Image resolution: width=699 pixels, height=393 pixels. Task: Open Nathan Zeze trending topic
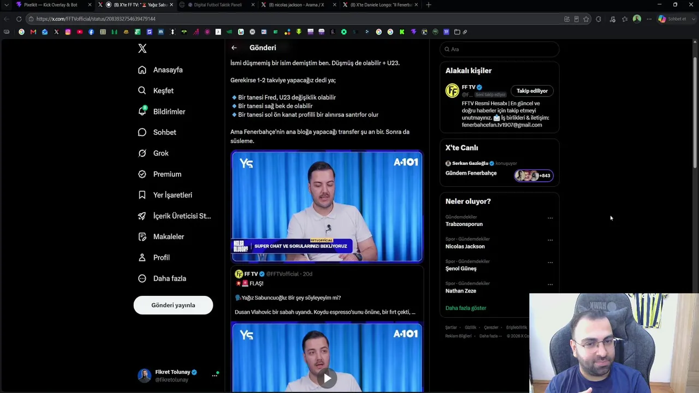coord(461,291)
